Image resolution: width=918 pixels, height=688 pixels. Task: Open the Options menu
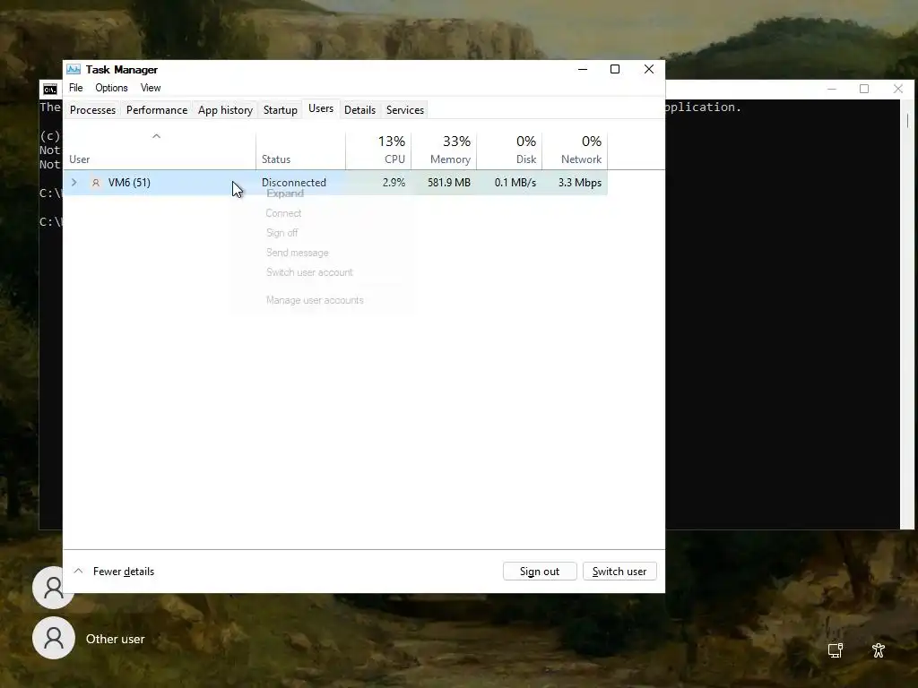click(111, 88)
